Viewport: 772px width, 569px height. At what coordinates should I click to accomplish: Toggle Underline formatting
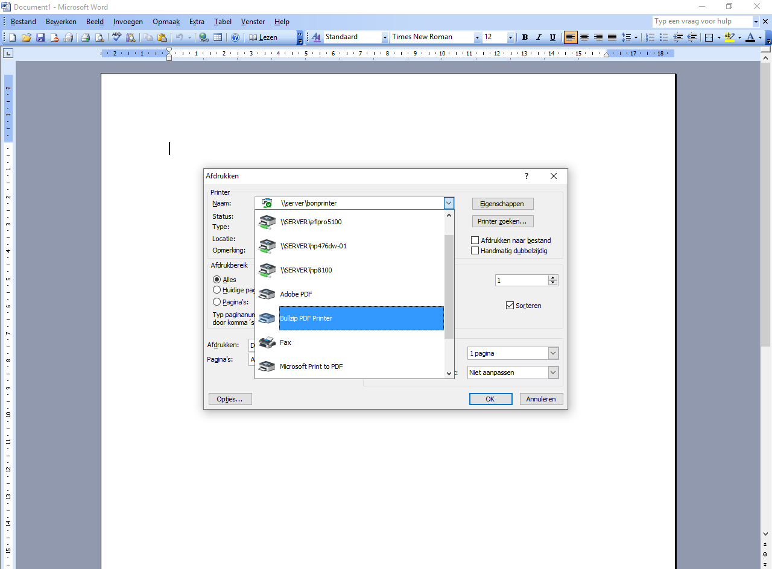(x=552, y=37)
